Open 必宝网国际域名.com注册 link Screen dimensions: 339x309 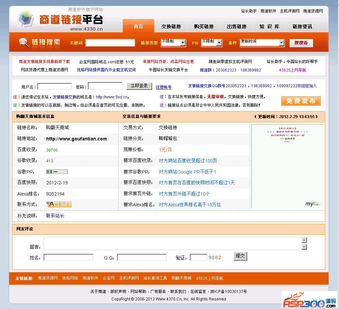[107, 62]
